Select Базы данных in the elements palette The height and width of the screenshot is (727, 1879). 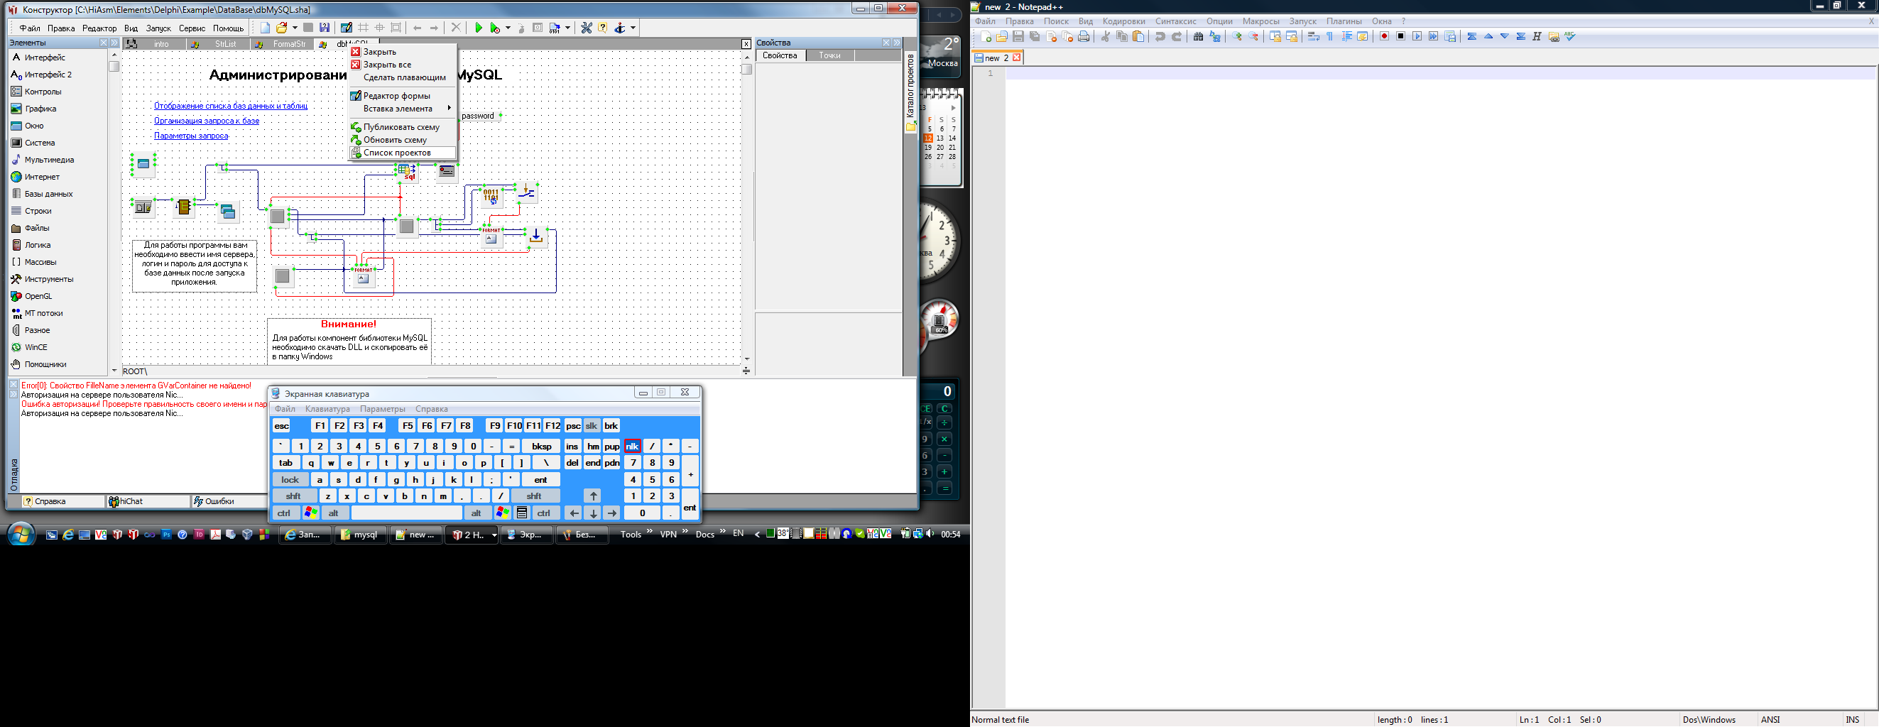click(49, 194)
